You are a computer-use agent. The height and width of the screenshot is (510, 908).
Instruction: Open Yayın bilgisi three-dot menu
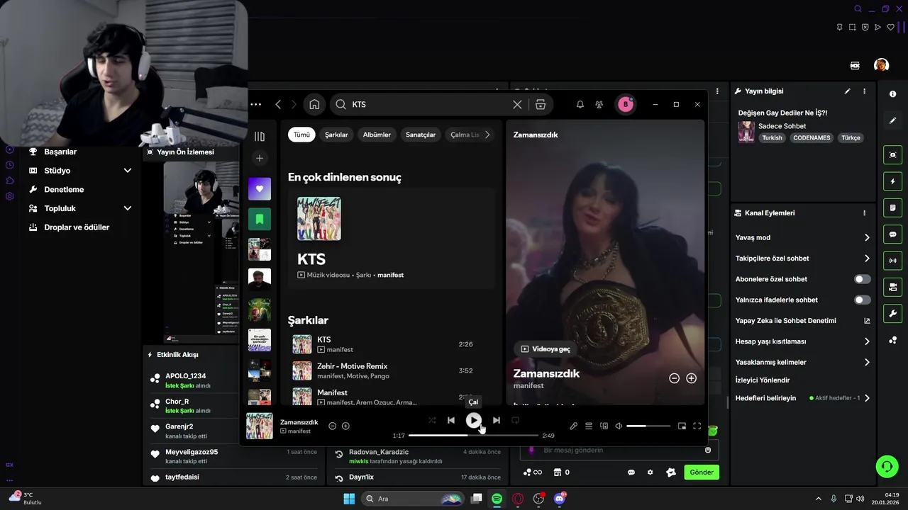[864, 91]
